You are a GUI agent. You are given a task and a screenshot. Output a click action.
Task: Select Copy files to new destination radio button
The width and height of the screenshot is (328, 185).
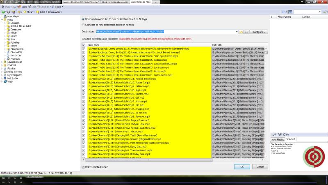83,25
